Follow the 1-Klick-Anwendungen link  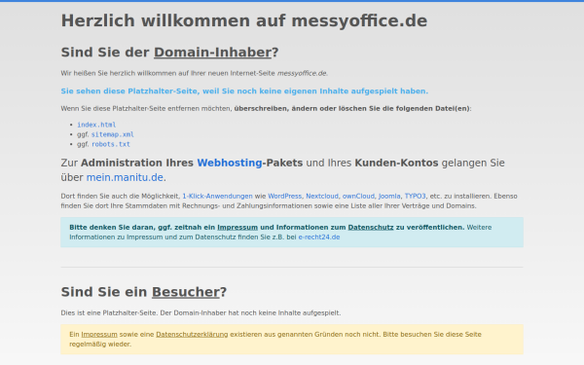[217, 197]
